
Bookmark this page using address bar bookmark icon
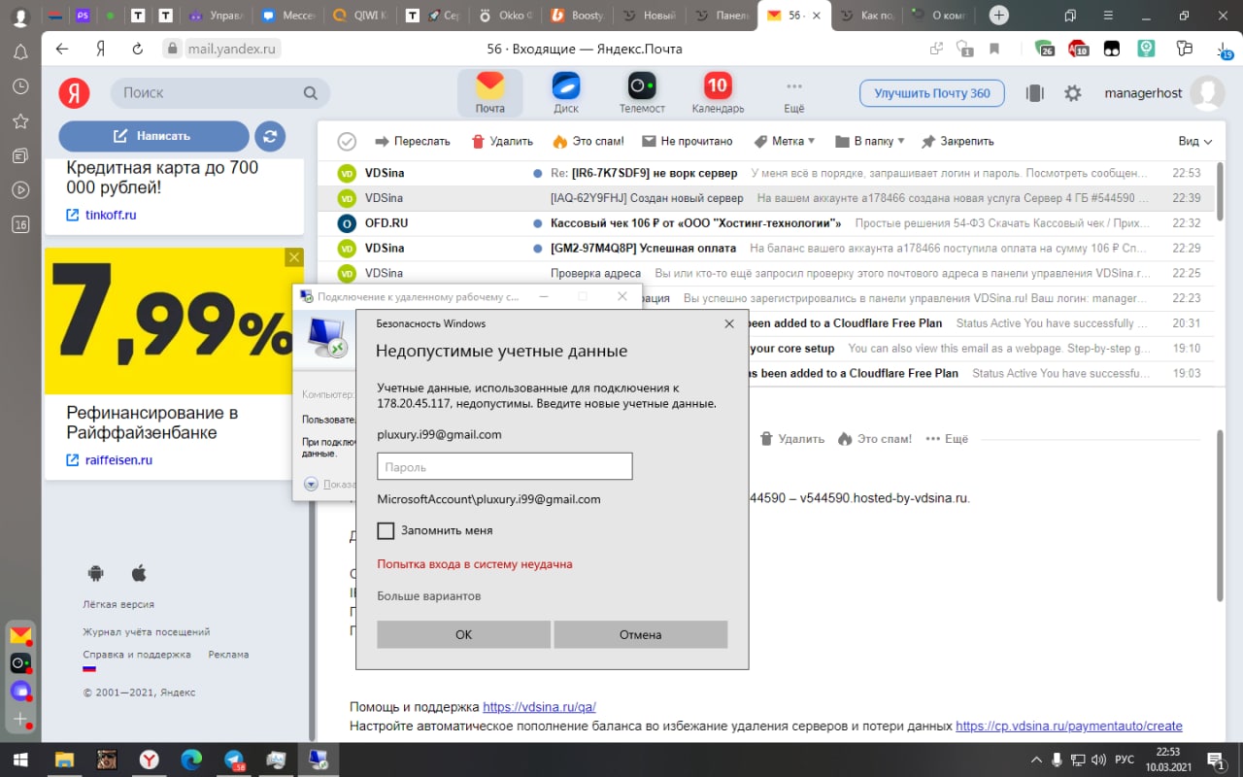pos(994,49)
